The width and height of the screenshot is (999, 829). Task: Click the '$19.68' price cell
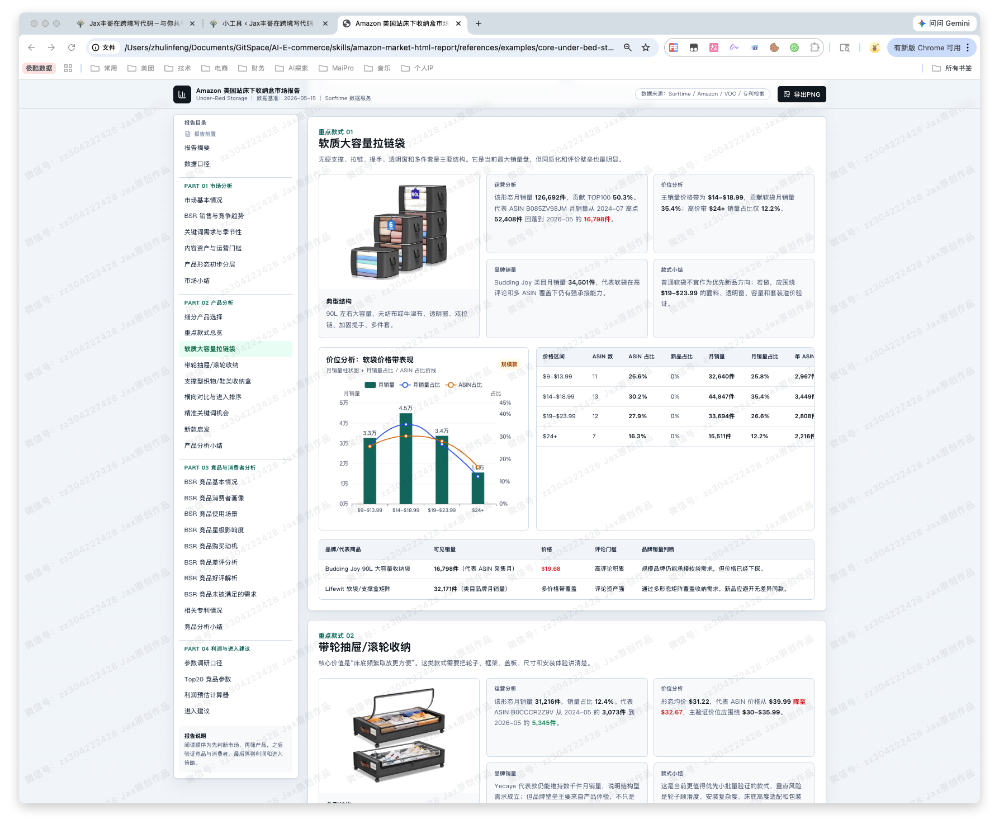[x=551, y=569]
